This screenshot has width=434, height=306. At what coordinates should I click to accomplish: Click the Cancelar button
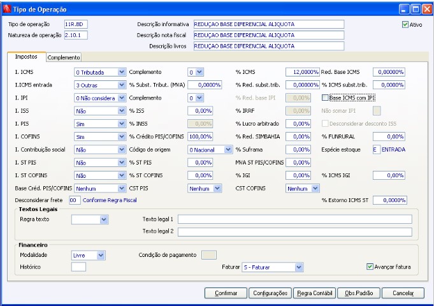[403, 293]
